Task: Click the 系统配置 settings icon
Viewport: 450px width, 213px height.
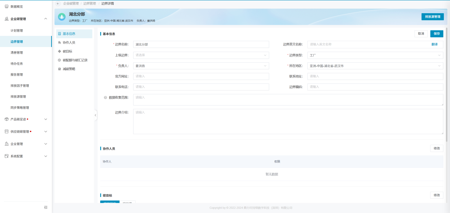Action: pos(6,156)
